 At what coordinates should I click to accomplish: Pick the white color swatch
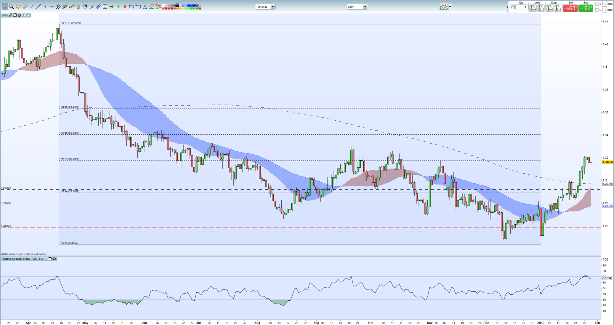[163, 5]
